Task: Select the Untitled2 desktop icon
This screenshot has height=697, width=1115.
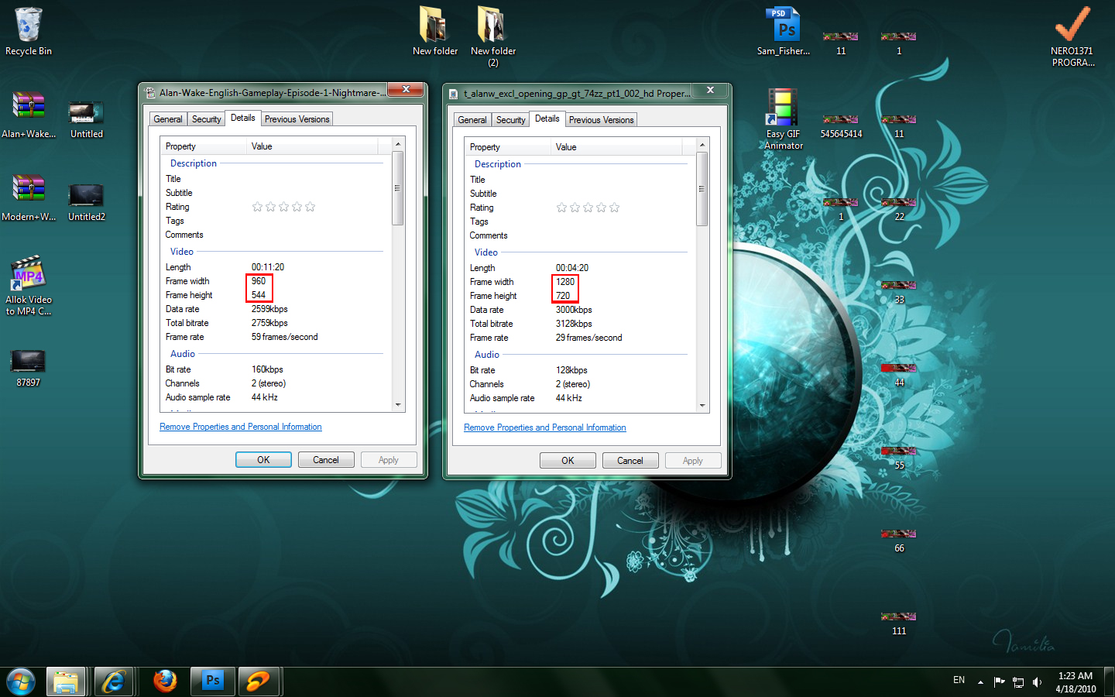Action: (x=86, y=201)
